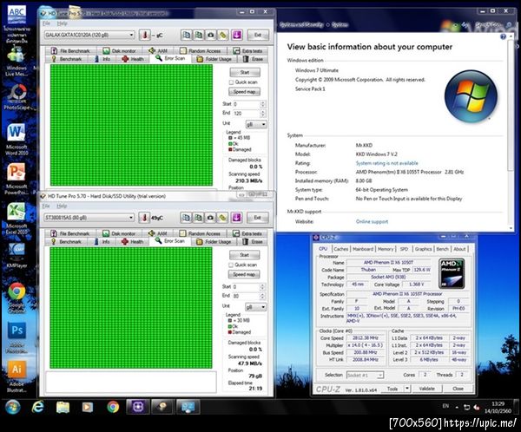
Task: Open PhotoScape desktop icon
Action: pos(16,96)
